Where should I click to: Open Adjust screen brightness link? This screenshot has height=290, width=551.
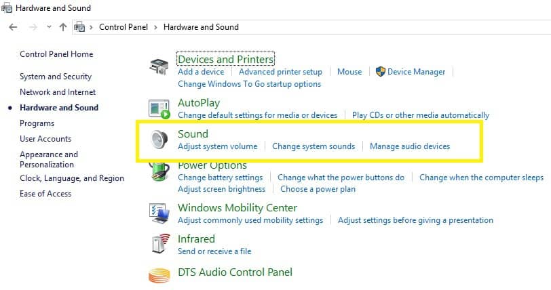(221, 189)
